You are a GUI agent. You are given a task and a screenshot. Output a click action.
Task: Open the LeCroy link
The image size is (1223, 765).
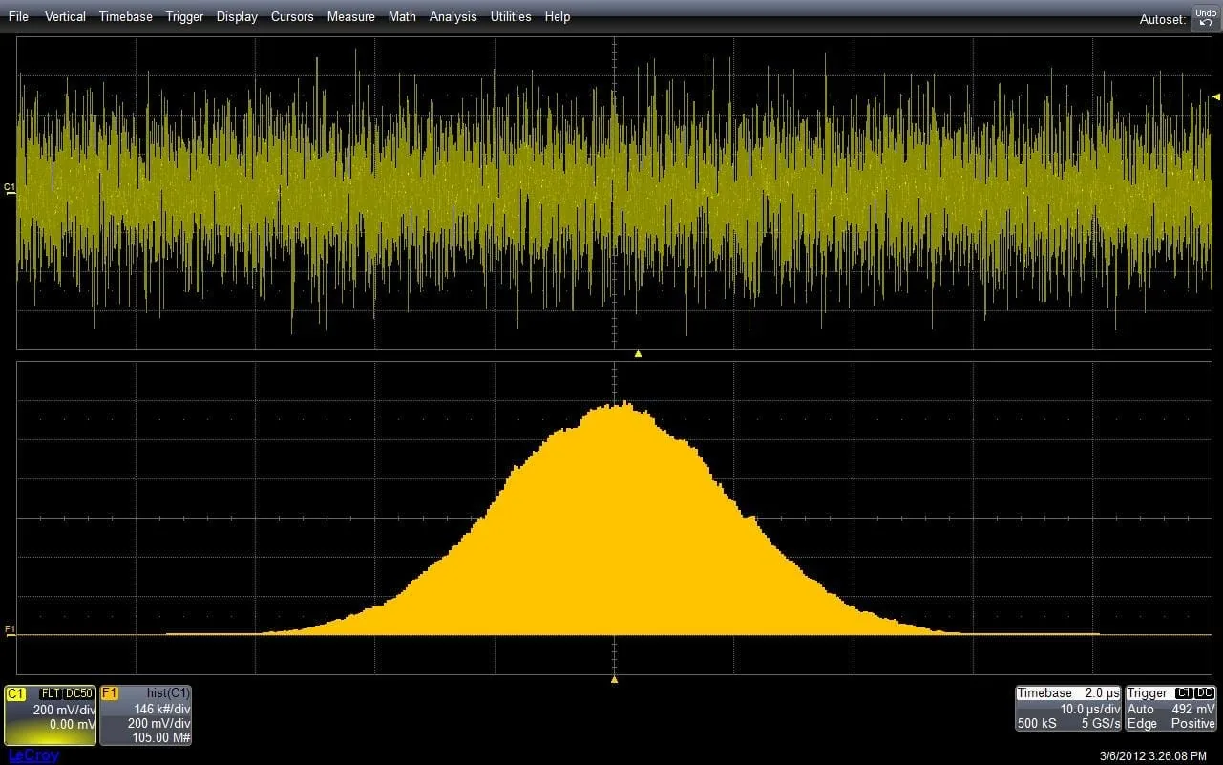click(x=33, y=755)
